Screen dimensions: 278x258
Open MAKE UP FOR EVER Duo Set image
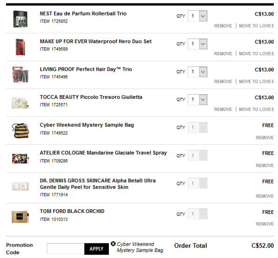coord(21,47)
